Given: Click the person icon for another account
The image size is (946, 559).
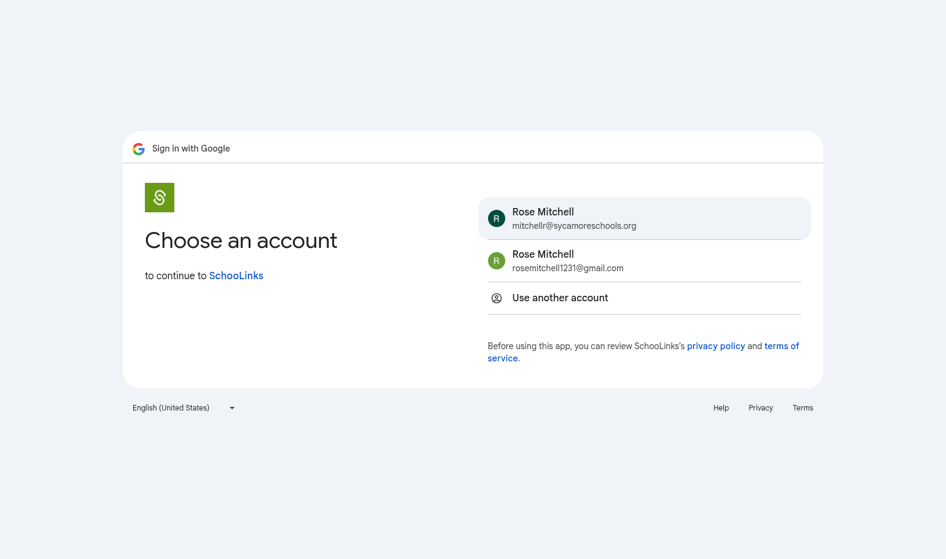Looking at the screenshot, I should pyautogui.click(x=497, y=298).
